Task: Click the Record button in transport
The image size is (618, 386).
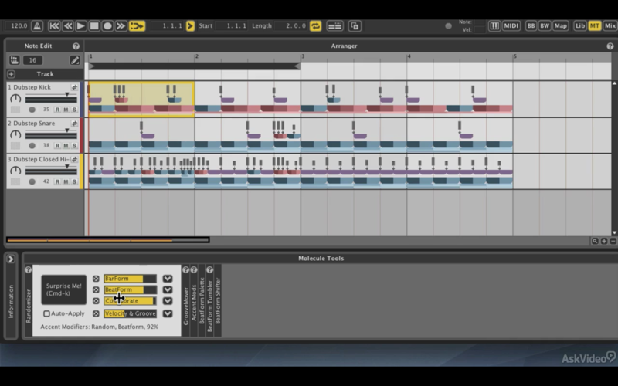Action: (x=107, y=26)
